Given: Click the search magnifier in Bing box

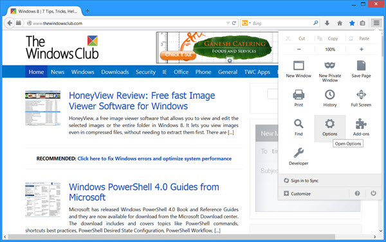Looking at the screenshot, I should tap(316, 23).
